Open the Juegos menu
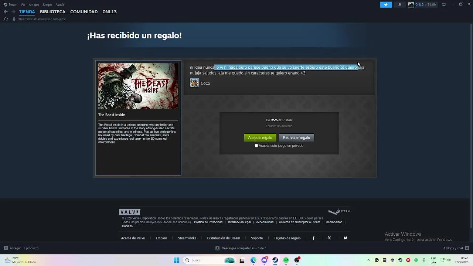 coord(47,4)
